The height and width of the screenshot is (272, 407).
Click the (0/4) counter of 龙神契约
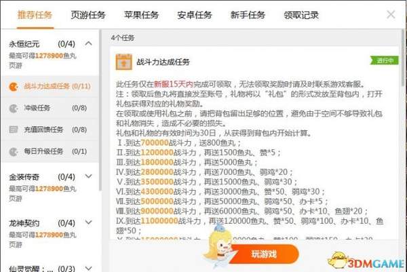click(66, 223)
